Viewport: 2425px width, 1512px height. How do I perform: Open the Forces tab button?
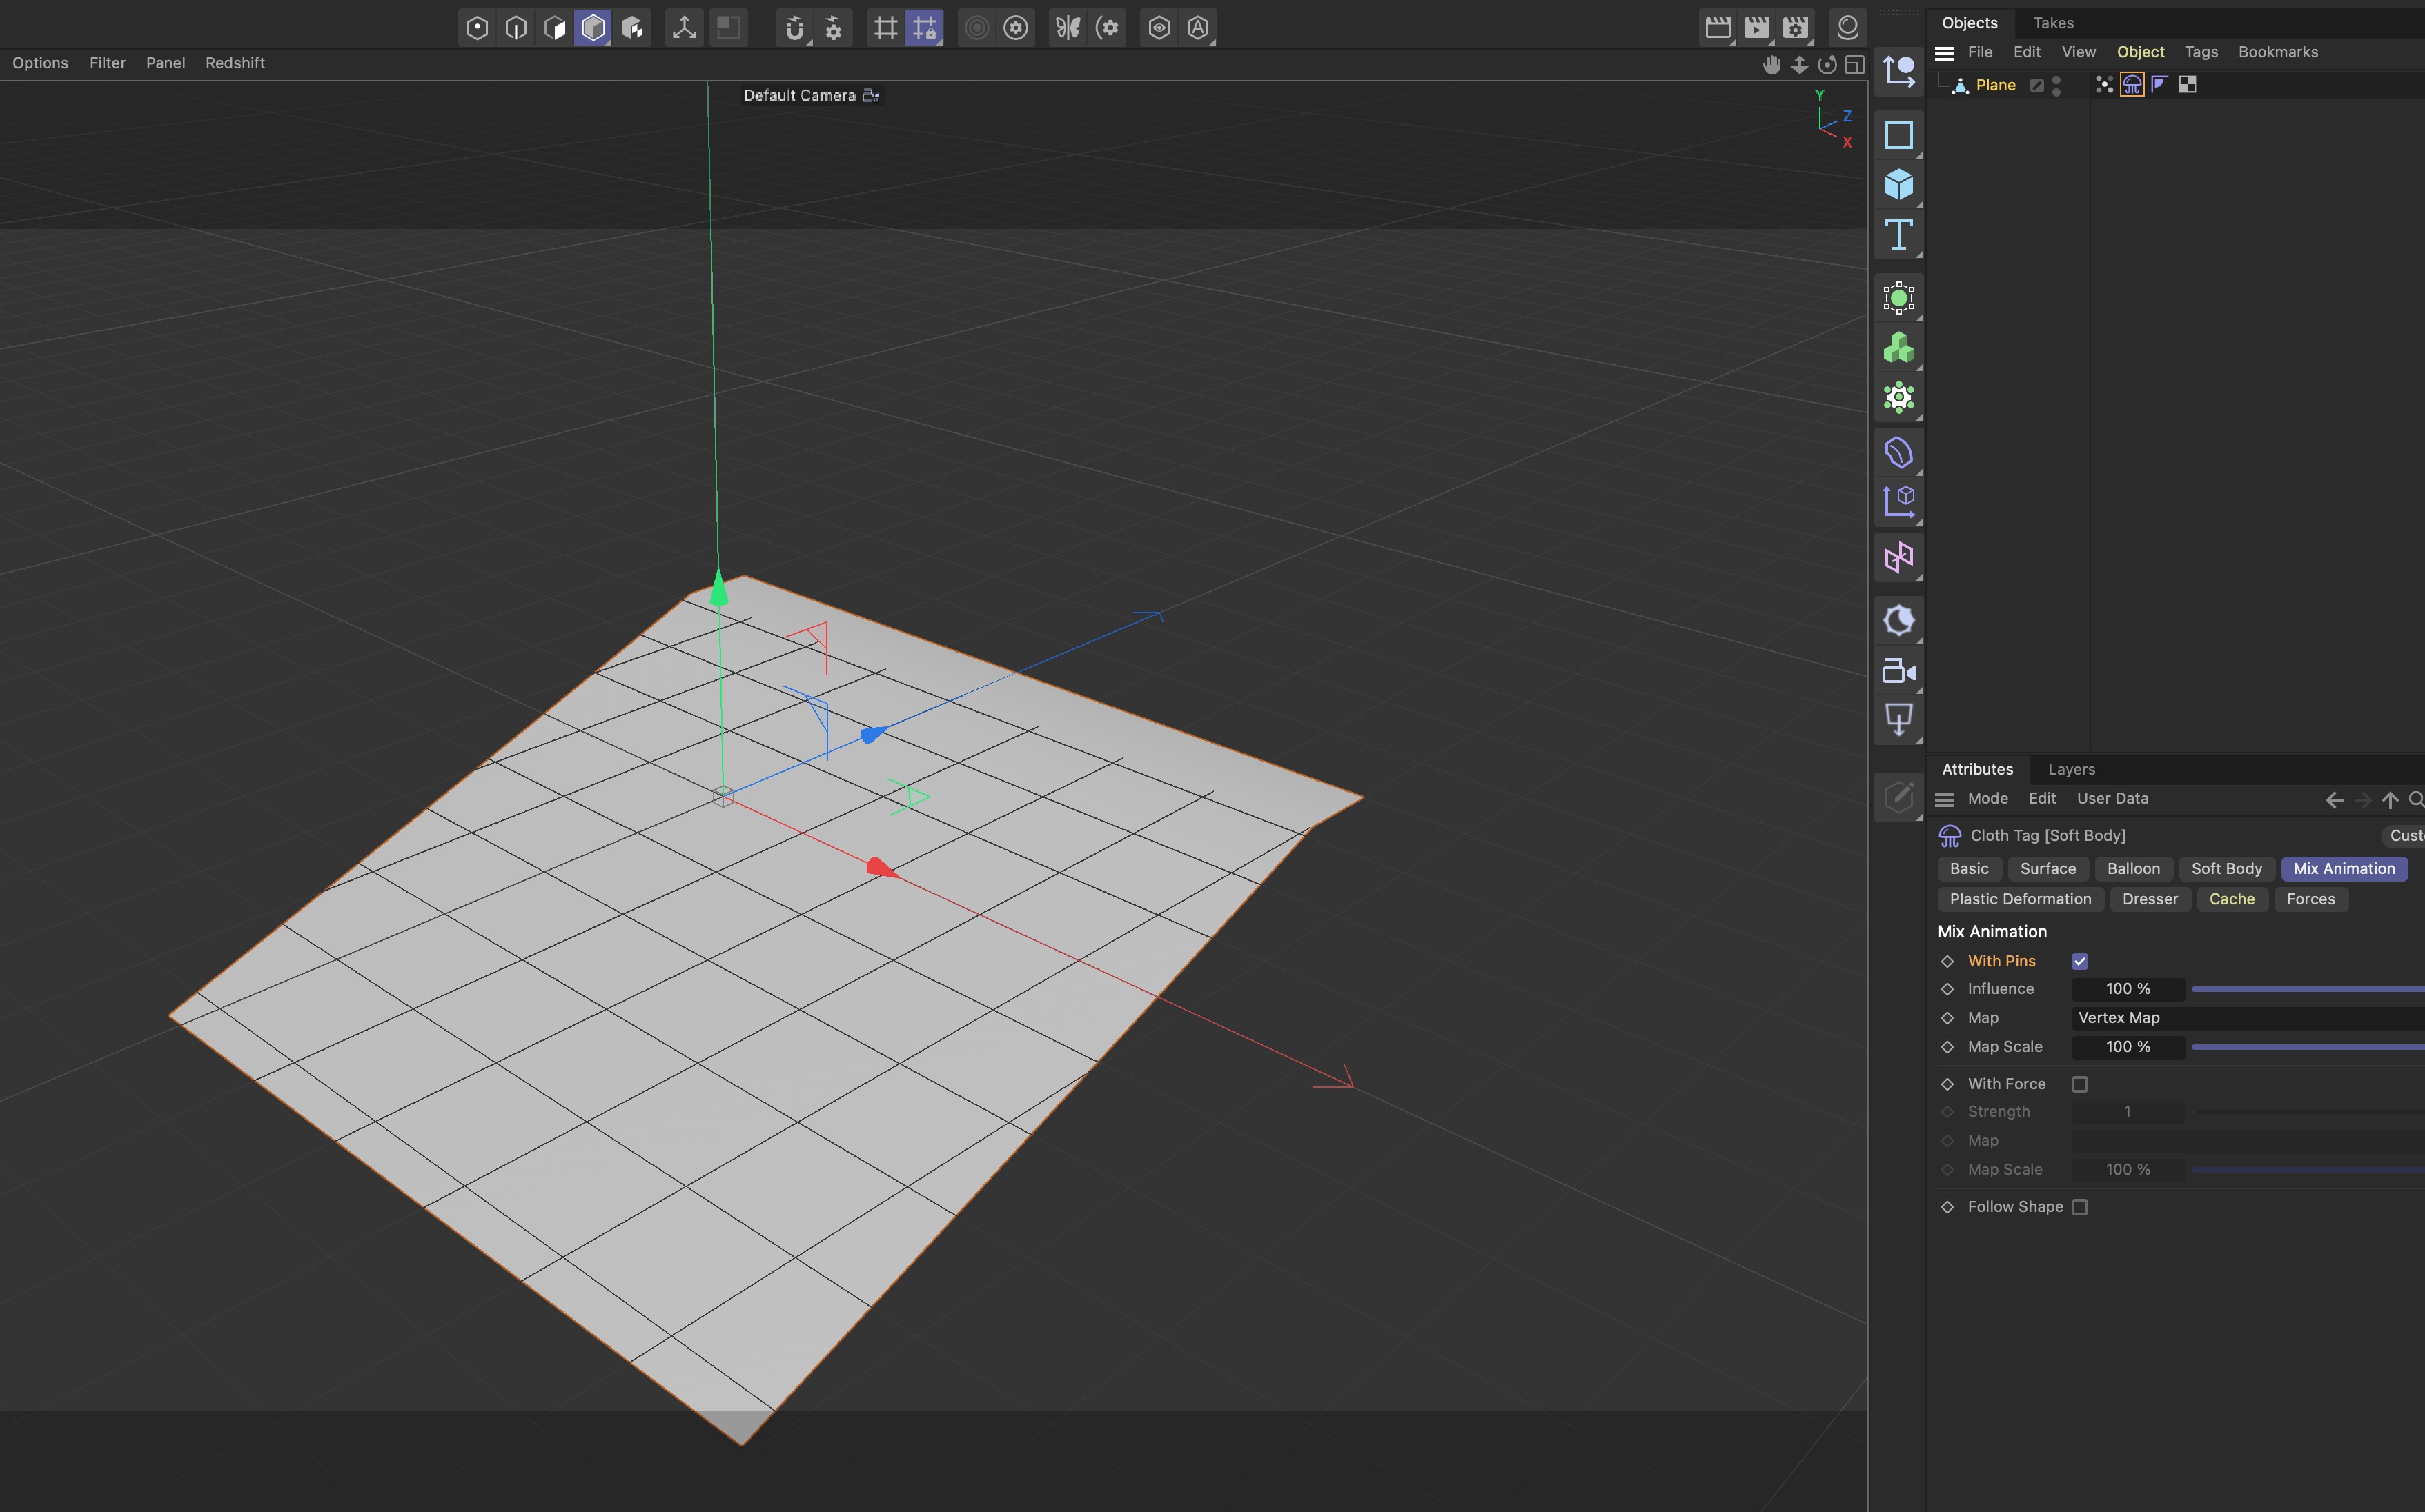point(2310,899)
